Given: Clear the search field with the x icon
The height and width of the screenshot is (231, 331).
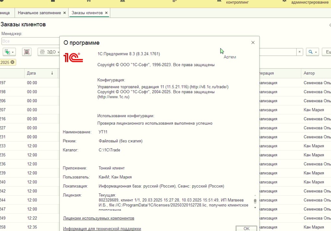Looking at the screenshot, I should tap(299, 52).
